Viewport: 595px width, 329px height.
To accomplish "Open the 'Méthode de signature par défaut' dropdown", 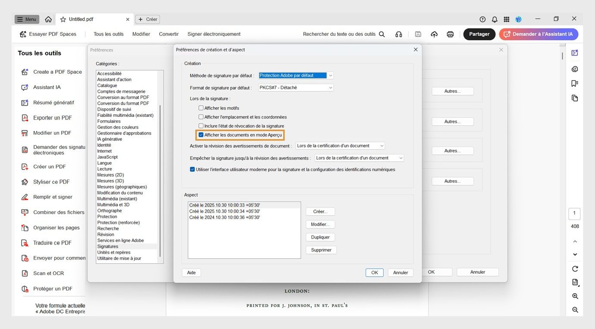I will [330, 75].
